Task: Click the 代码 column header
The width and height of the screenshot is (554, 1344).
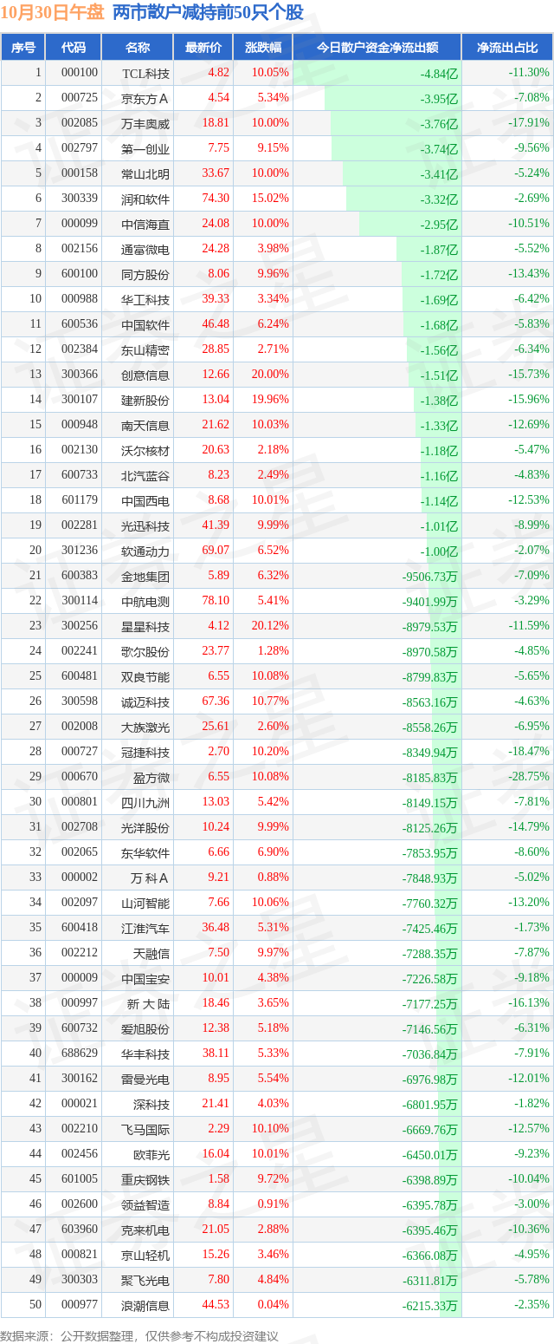Action: [74, 48]
